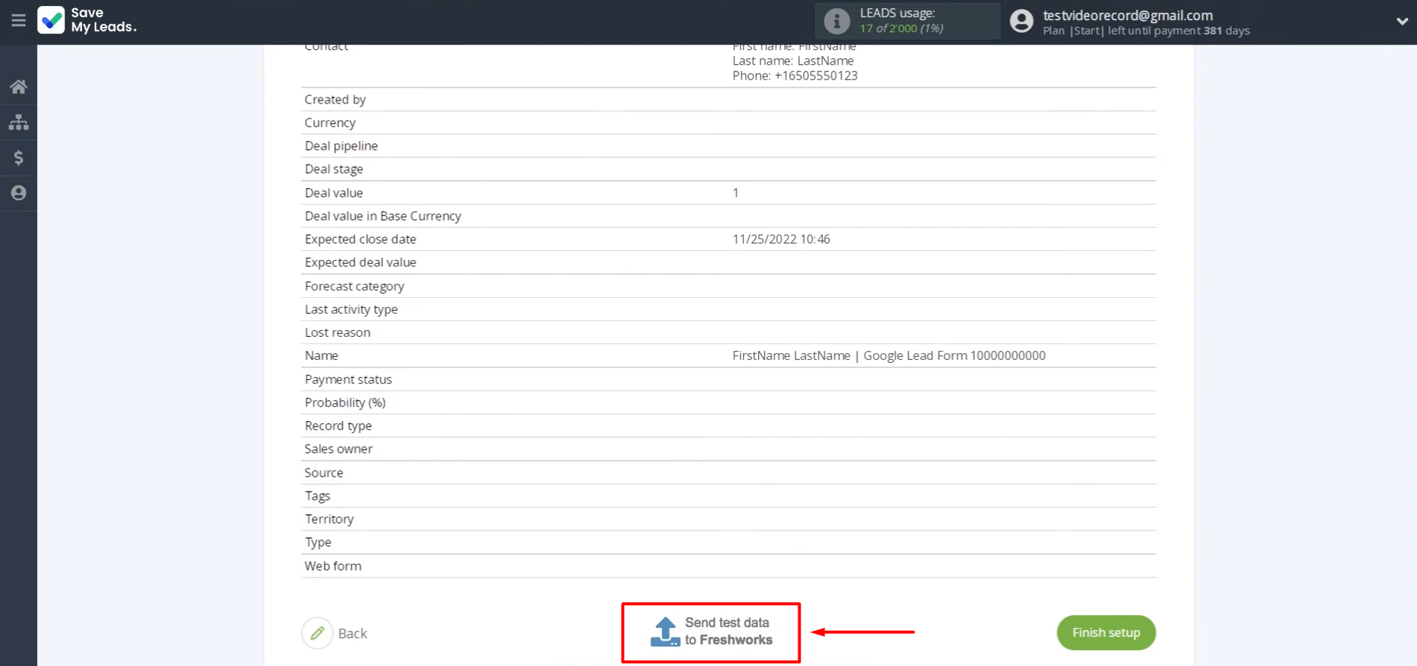Select the Source row label
The height and width of the screenshot is (666, 1417).
(x=324, y=472)
